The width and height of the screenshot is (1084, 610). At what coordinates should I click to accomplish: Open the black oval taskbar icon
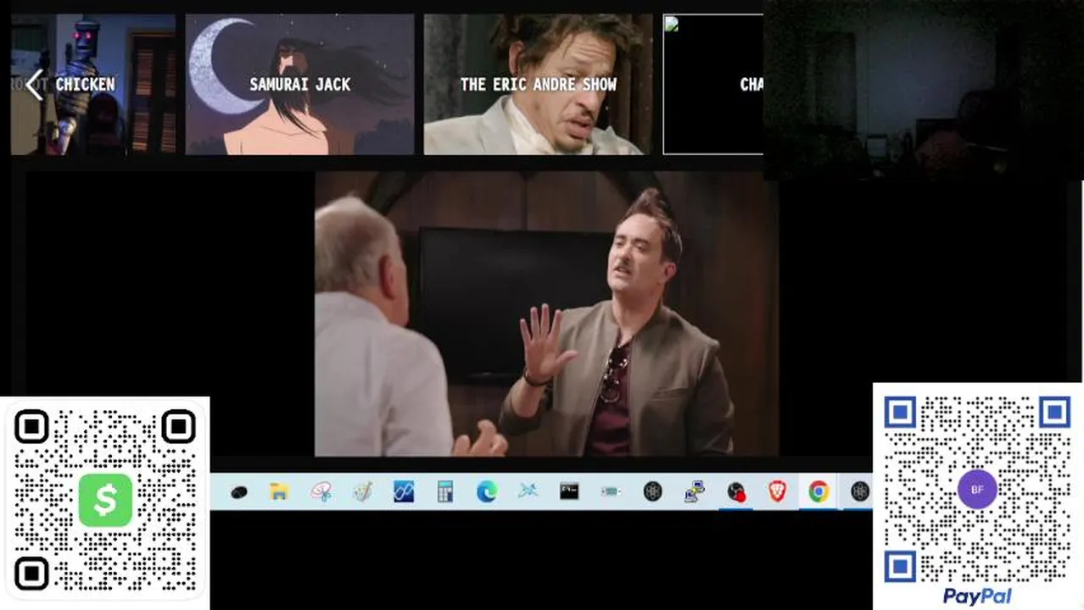[x=238, y=491]
